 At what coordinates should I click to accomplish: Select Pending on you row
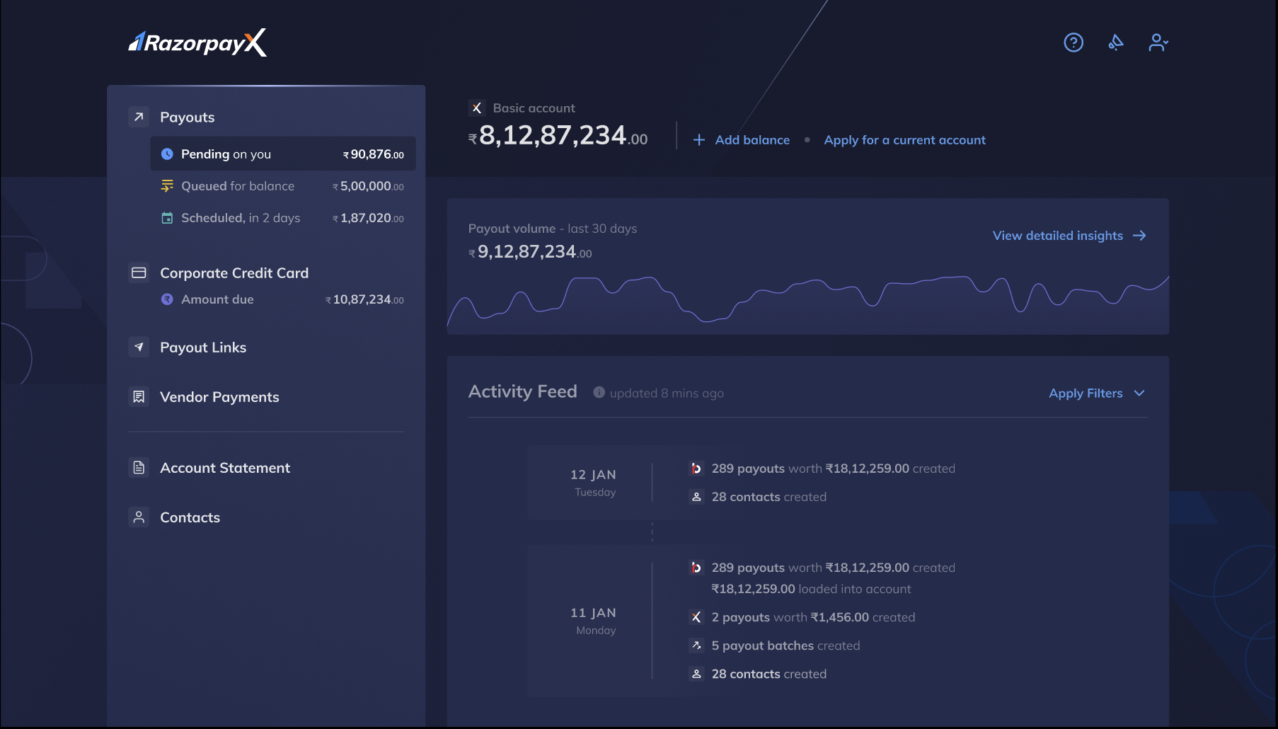(283, 154)
